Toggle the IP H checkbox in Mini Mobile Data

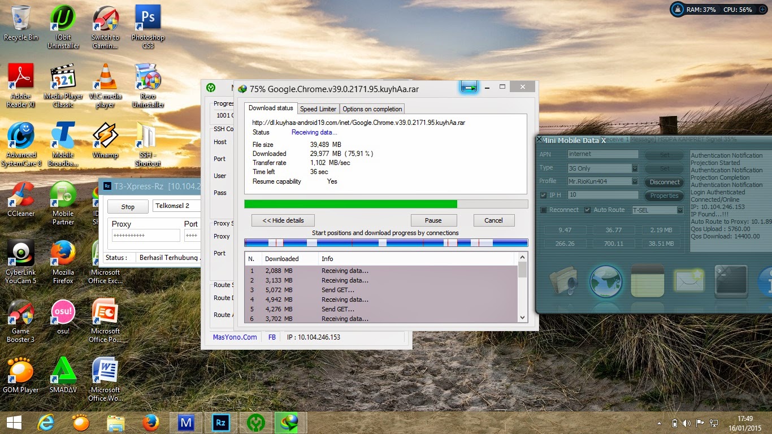pos(544,196)
